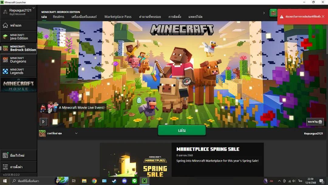328x185 pixels.
Task: Open the Marketplace Pass tab
Action: (x=118, y=17)
